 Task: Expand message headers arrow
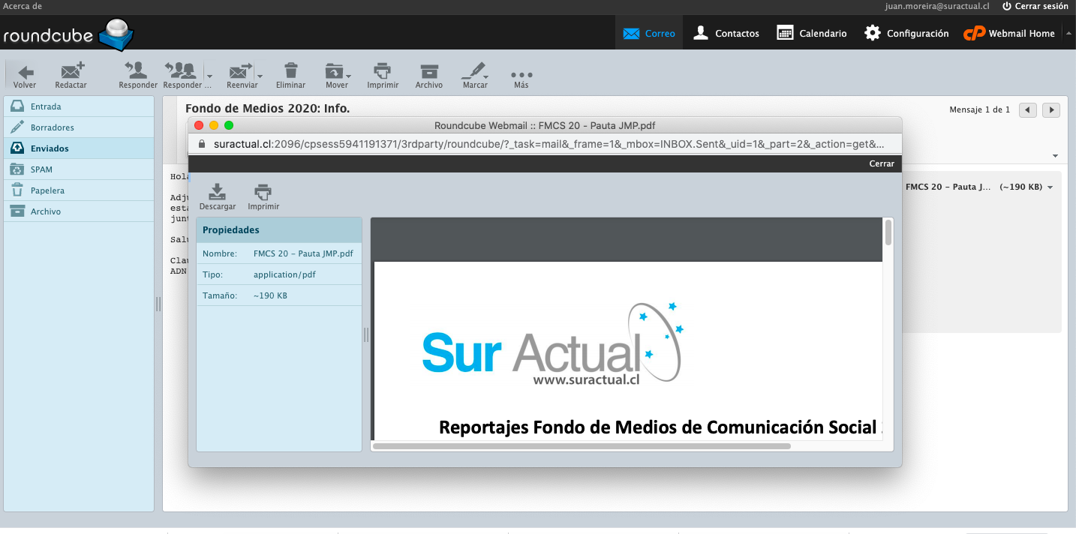tap(1055, 156)
